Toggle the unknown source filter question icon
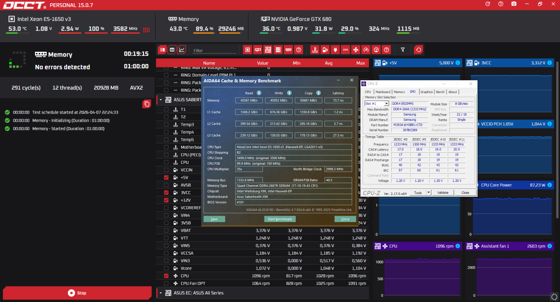This screenshot has height=302, width=560. (298, 50)
